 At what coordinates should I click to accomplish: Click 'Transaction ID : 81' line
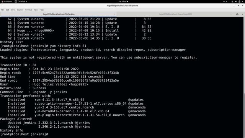point(18,65)
